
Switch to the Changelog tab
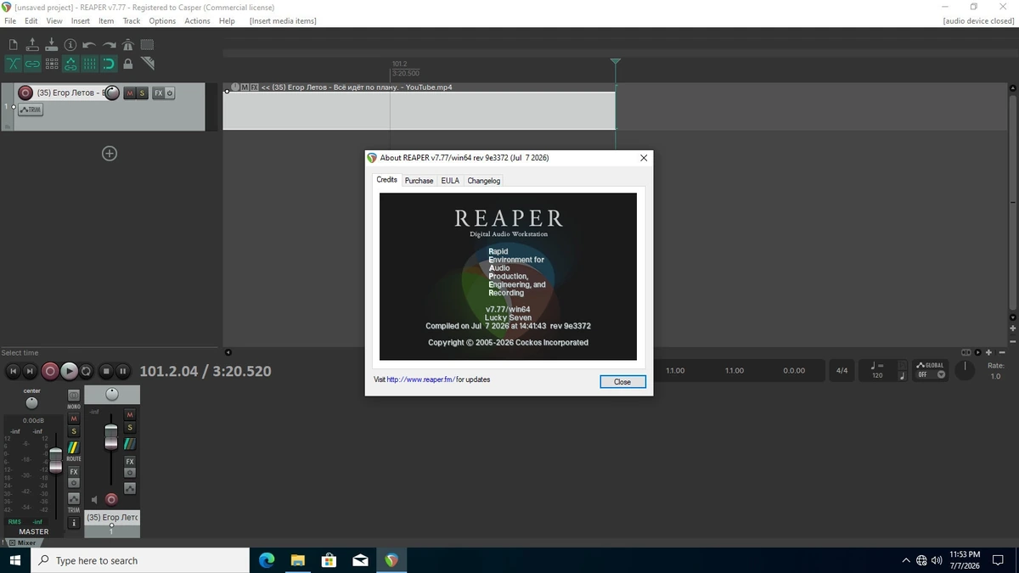click(484, 181)
